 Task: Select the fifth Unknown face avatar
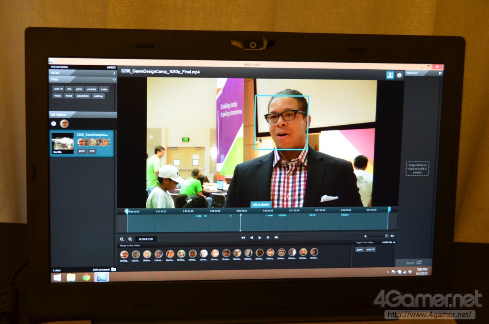coord(170,253)
